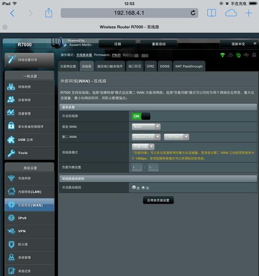The width and height of the screenshot is (259, 276).
Task: Toggle 开启双线路 ON switch
Action: [141, 116]
